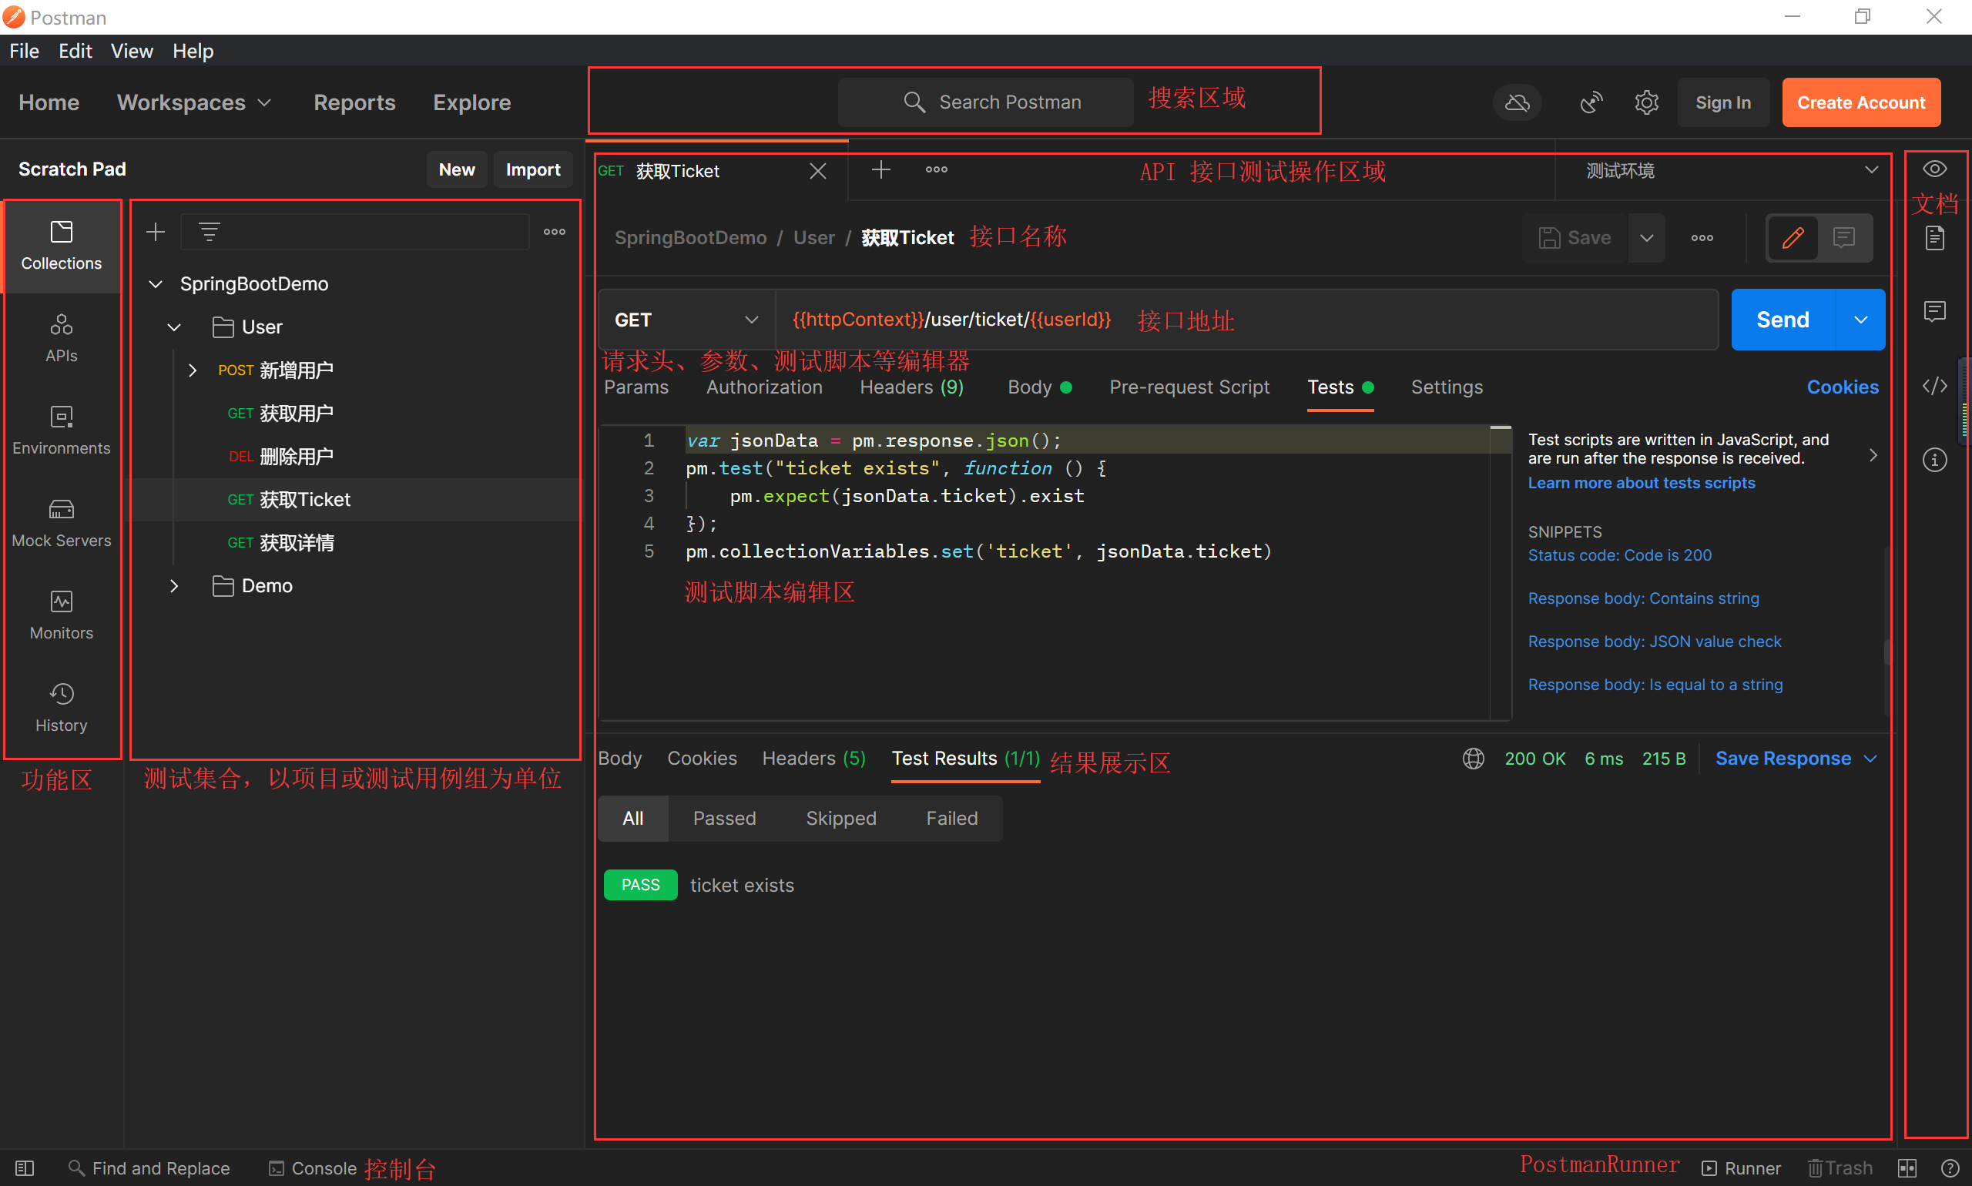This screenshot has height=1186, width=1972.
Task: Expand the POST 新增用户 request
Action: click(192, 370)
